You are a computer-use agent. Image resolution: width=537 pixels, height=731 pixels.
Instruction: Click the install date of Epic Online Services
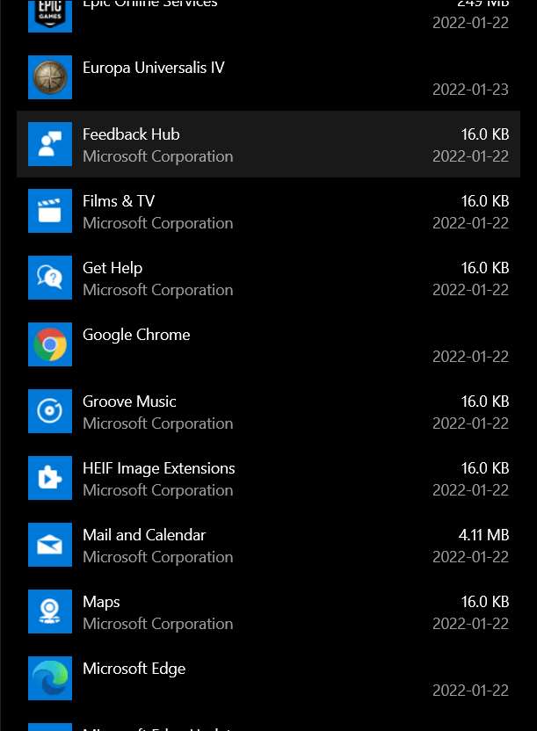coord(470,23)
